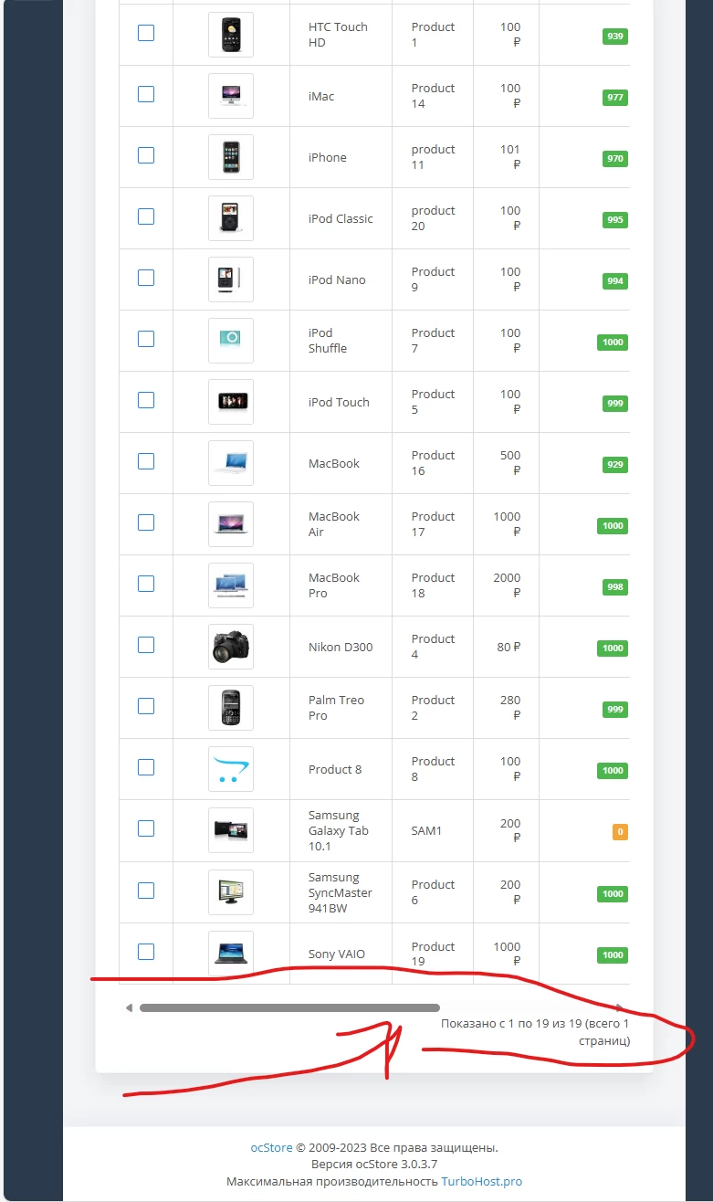Click the 998 quantity badge for MacBook Pro
713x1202 pixels.
615,587
